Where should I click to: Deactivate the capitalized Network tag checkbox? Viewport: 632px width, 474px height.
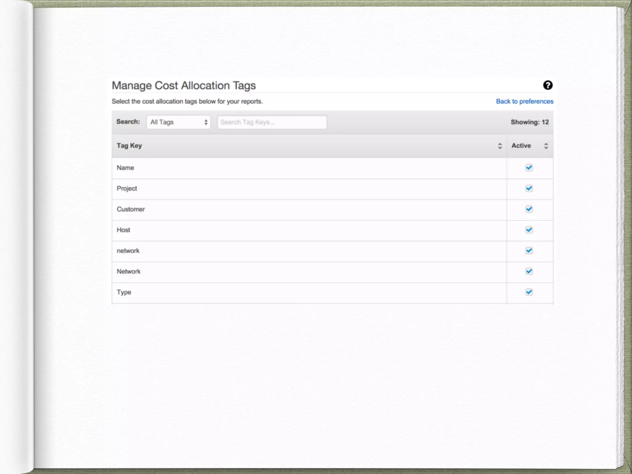pos(529,271)
